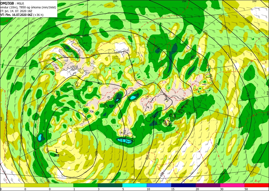Click the '1000' isobar label
The width and height of the screenshot is (269, 191).
click(x=247, y=21)
